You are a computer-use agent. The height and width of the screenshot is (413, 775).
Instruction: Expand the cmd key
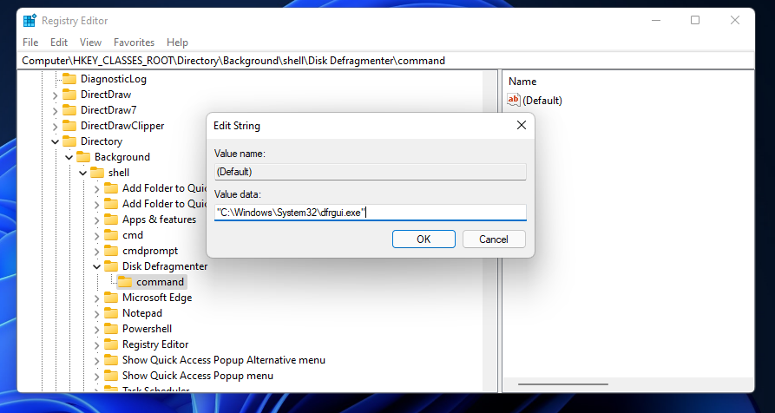click(x=96, y=235)
